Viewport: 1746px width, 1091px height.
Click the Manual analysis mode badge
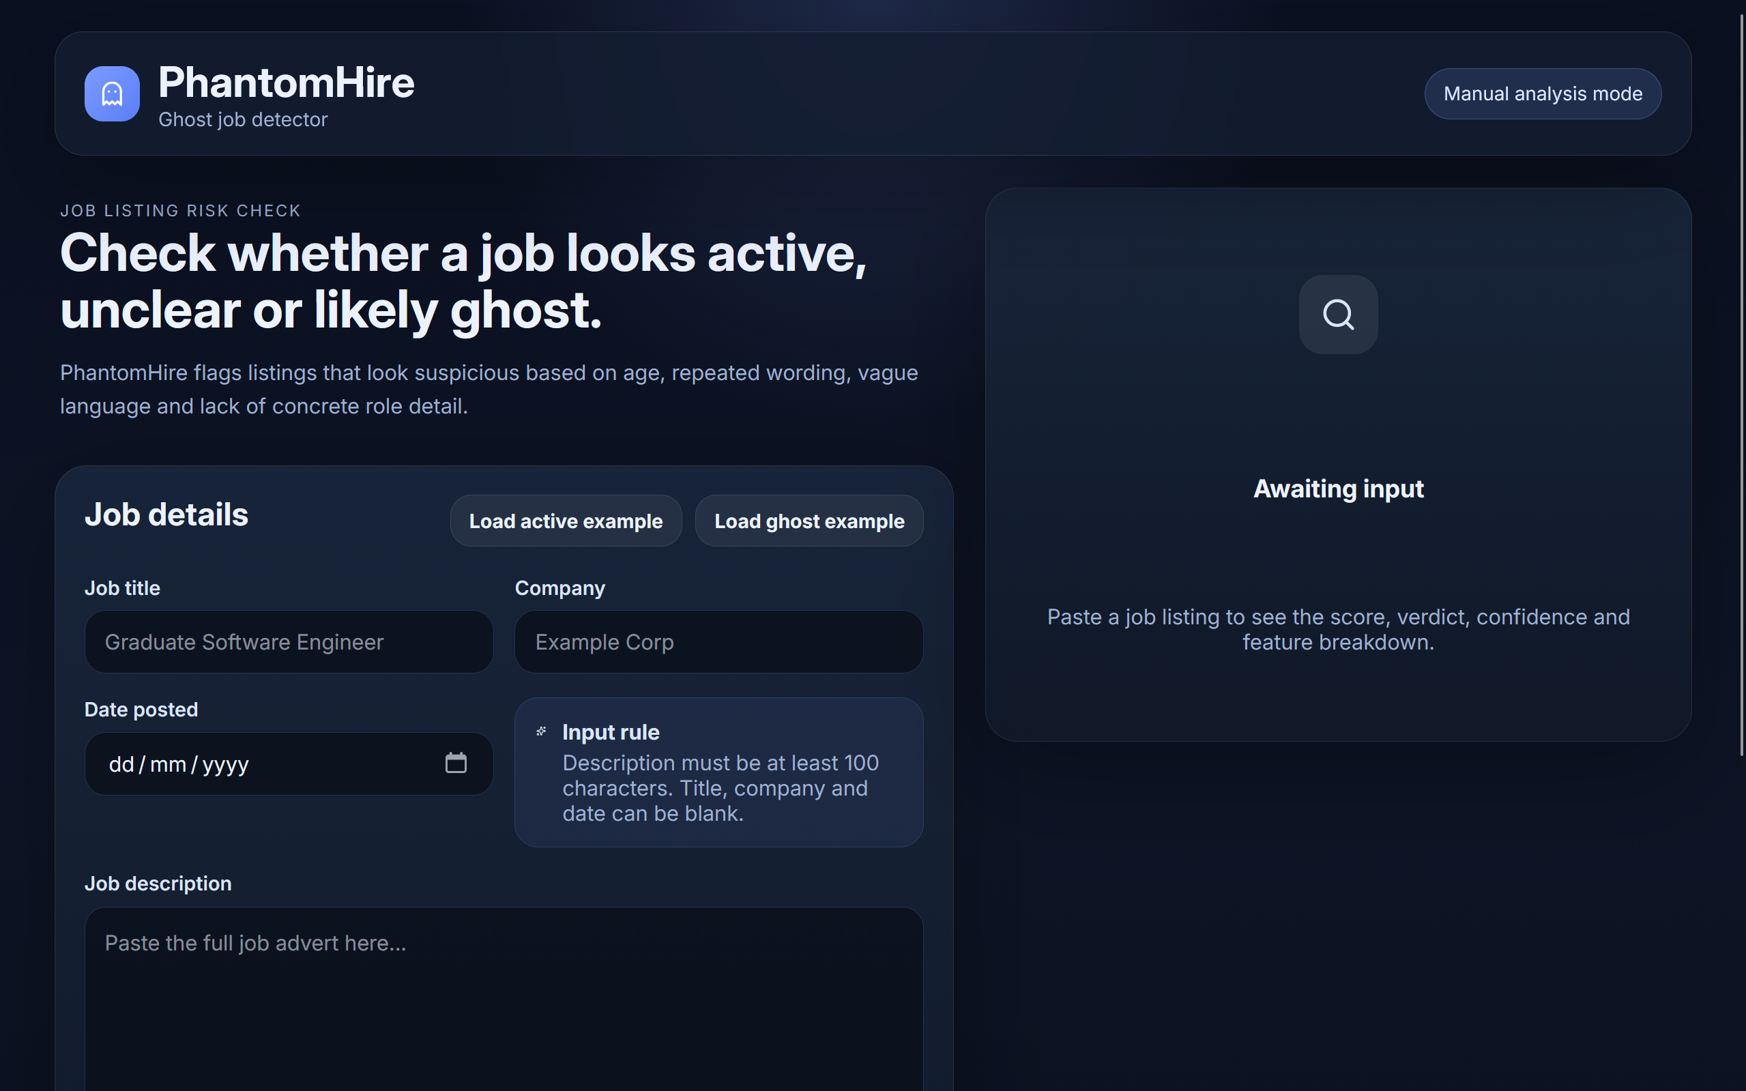click(1542, 93)
